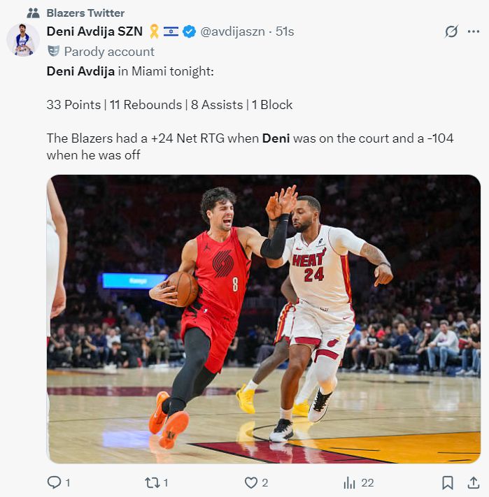Click the blue verified checkmark badge
Viewport: 489px width, 497px height.
[x=190, y=31]
